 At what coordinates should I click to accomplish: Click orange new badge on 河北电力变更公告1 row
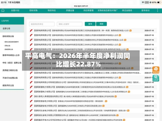[128, 111]
